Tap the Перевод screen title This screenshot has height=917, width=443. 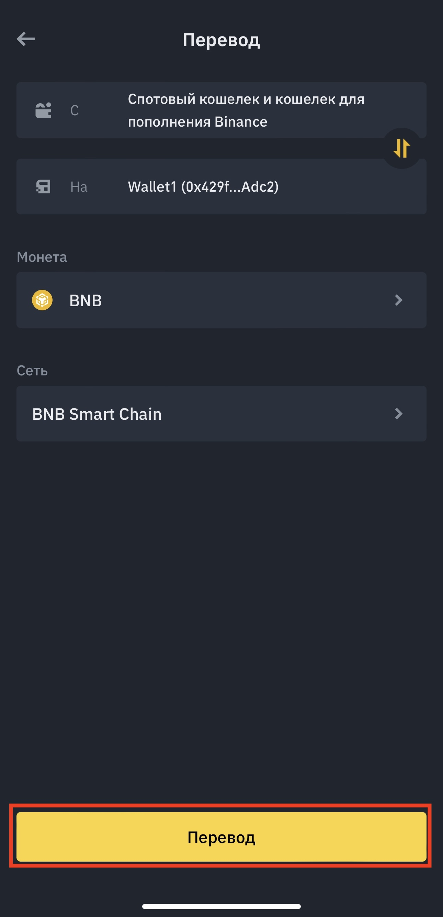click(x=221, y=40)
